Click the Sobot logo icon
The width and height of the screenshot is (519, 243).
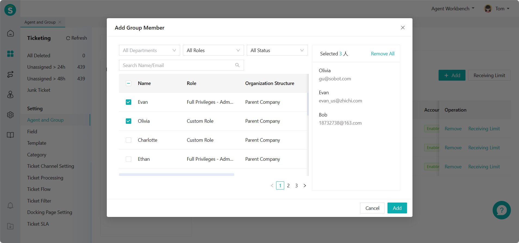coord(10,10)
